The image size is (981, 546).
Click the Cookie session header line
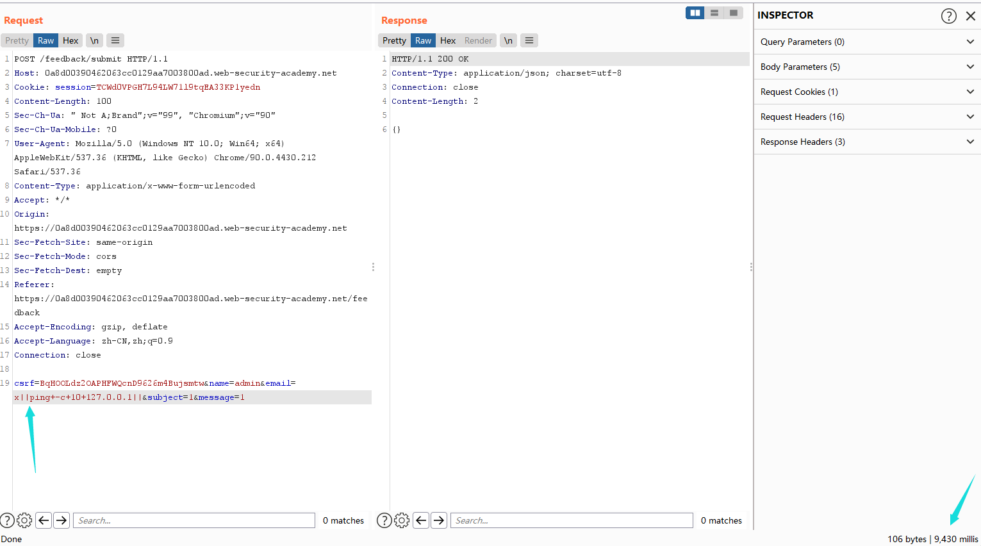(x=137, y=87)
